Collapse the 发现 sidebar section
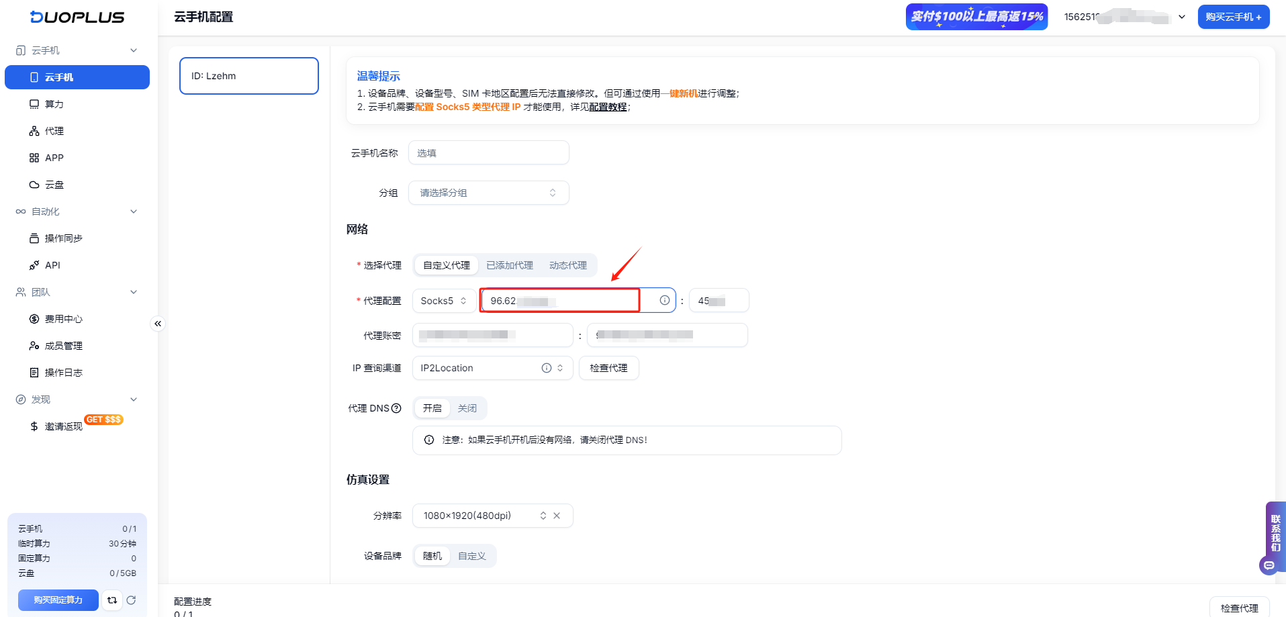Screen dimensions: 1286x617 click(134, 399)
